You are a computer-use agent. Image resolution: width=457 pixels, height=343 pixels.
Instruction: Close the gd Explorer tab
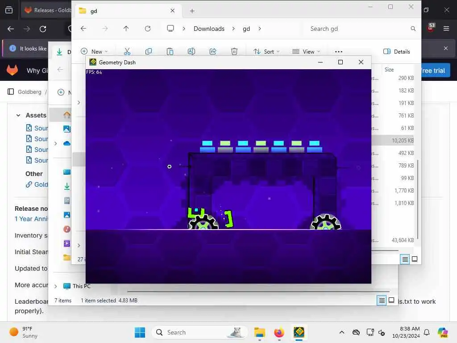point(173,11)
